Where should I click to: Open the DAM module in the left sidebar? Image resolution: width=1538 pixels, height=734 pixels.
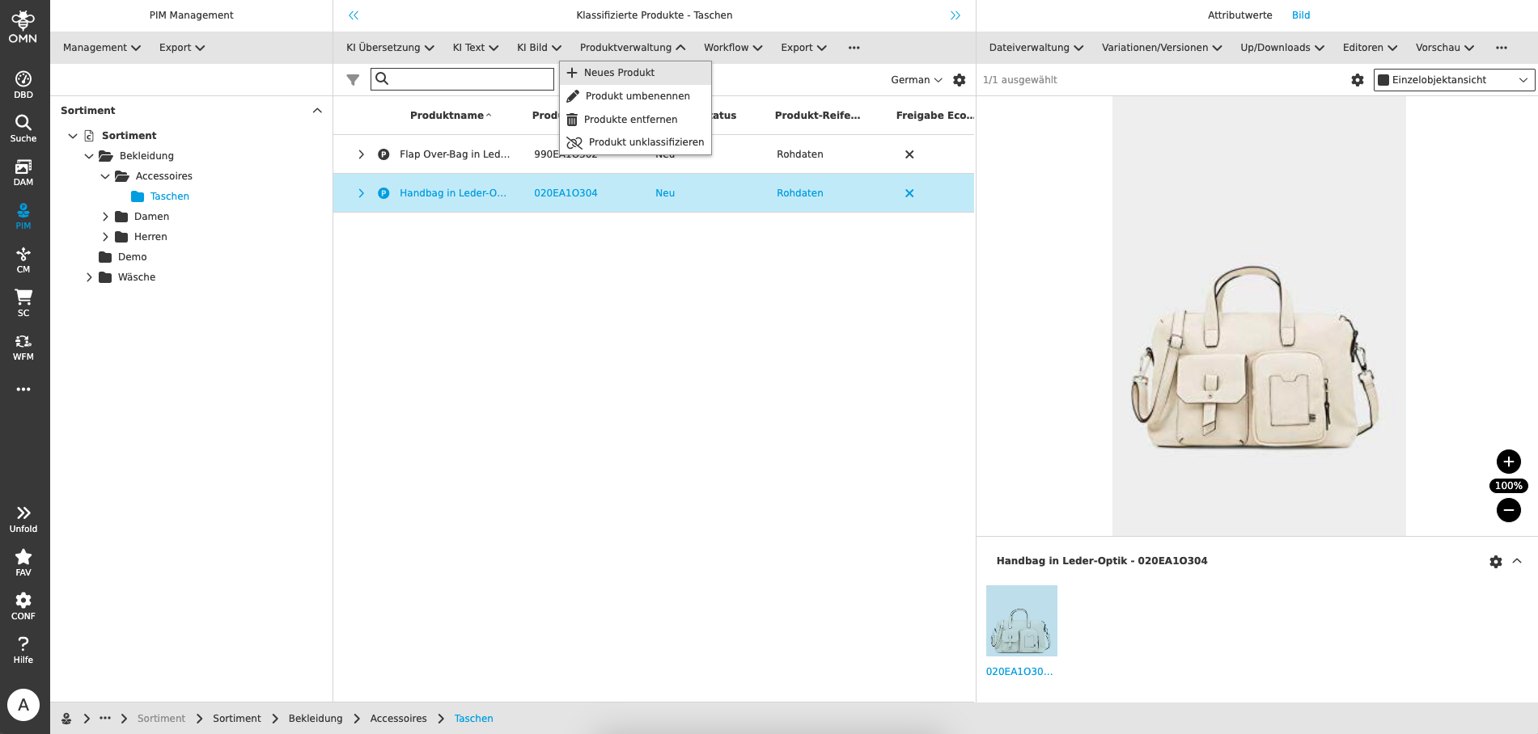click(x=23, y=171)
